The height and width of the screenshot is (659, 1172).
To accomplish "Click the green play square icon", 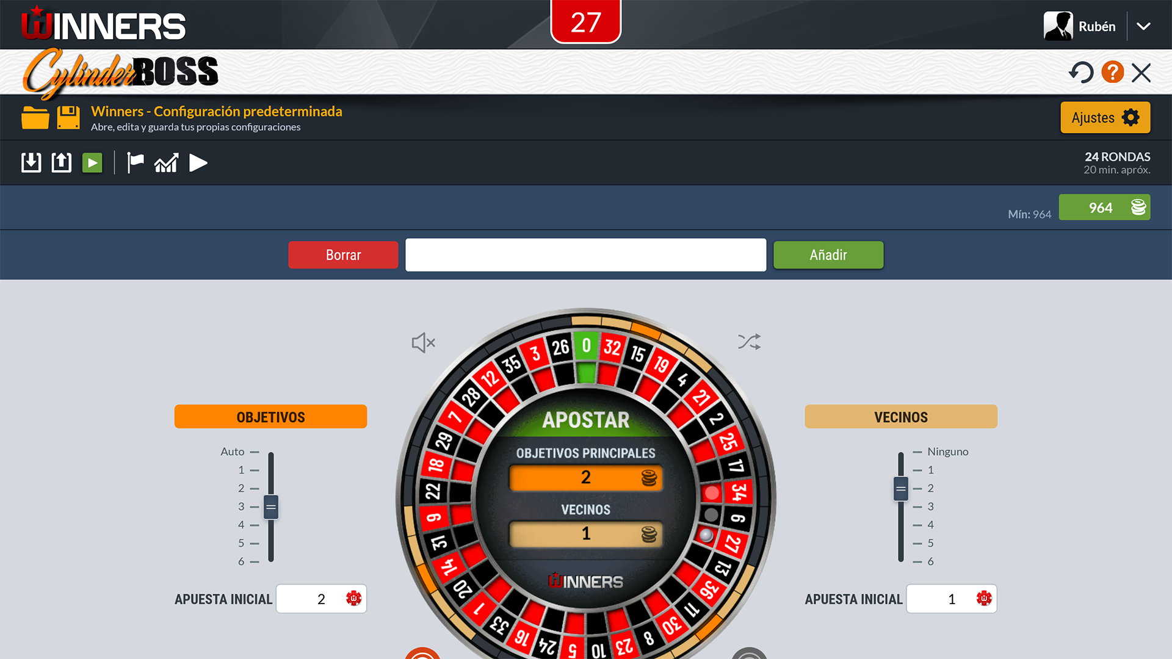I will (92, 163).
